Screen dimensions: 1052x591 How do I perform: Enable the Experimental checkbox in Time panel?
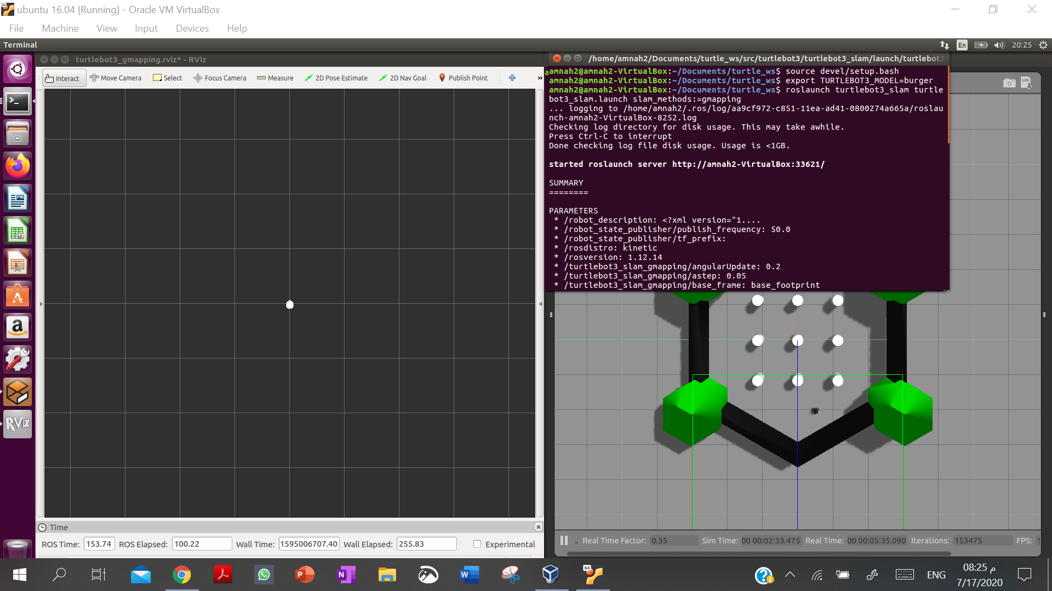tap(477, 544)
